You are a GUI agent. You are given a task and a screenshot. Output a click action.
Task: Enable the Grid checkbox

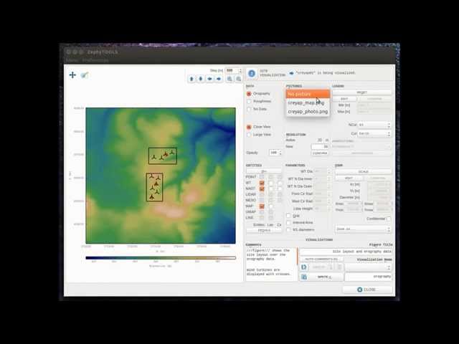288,216
